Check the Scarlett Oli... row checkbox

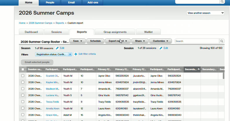click(x=23, y=75)
